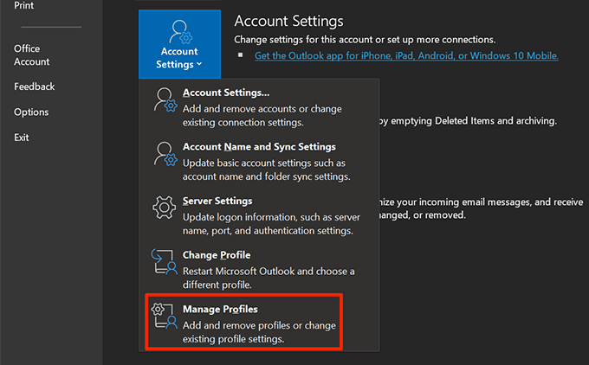Choose the 'Account Settings...' menu label
The width and height of the screenshot is (589, 365).
[x=226, y=93]
